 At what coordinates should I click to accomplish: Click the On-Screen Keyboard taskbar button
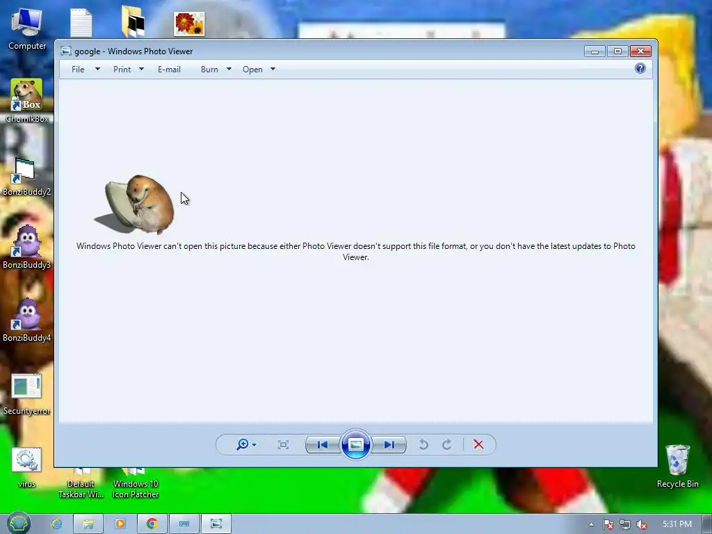[x=184, y=524]
